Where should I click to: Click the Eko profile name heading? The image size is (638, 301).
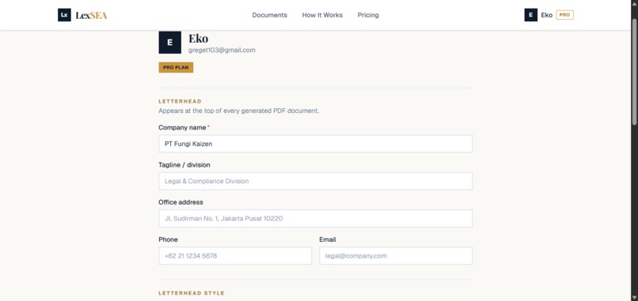click(x=198, y=39)
